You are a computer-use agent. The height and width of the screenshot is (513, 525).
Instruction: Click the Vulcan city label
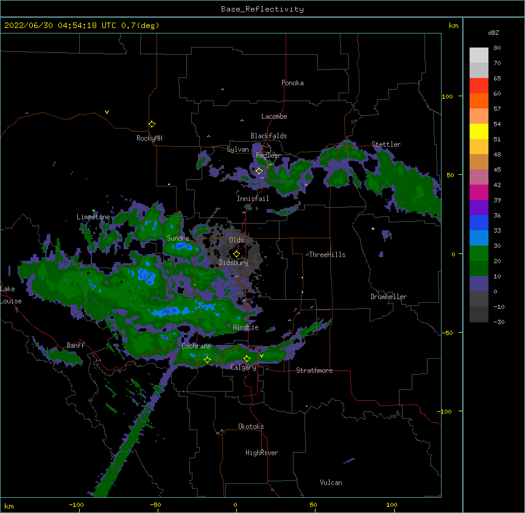331,483
